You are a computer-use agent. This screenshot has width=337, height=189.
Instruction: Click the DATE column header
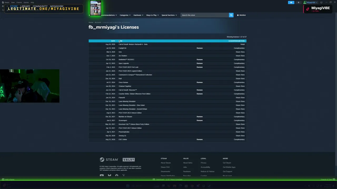click(113, 41)
